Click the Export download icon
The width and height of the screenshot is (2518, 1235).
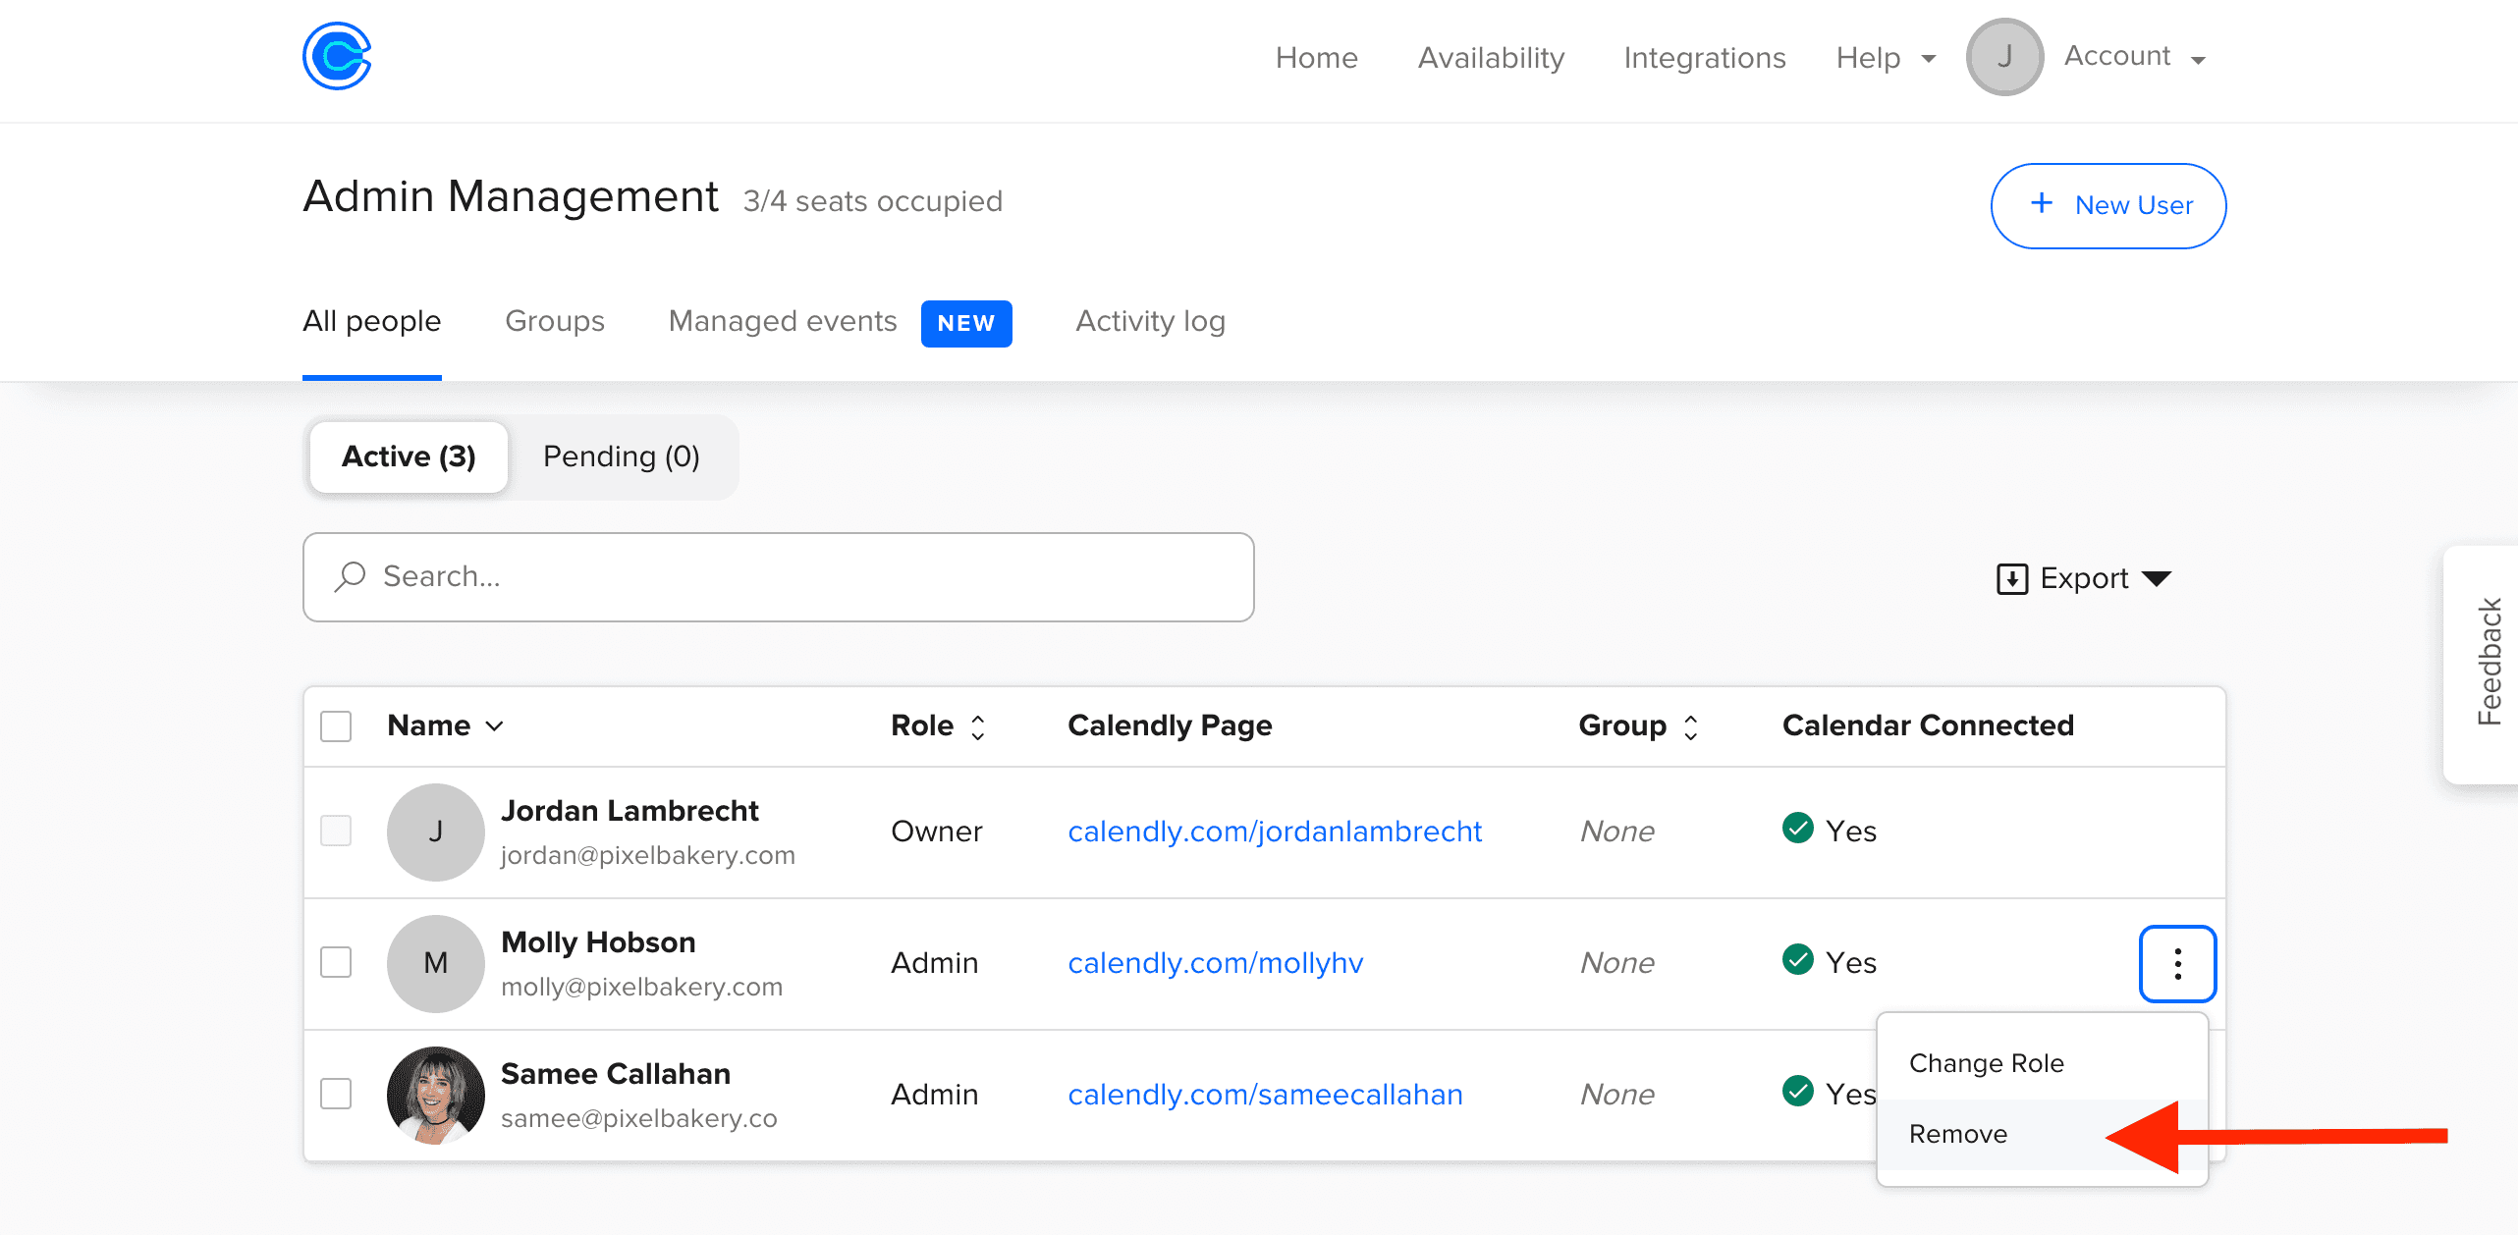[x=2012, y=579]
